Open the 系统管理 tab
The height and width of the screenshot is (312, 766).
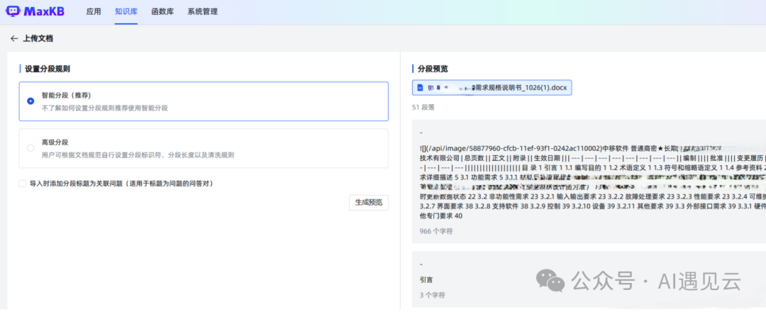point(202,12)
